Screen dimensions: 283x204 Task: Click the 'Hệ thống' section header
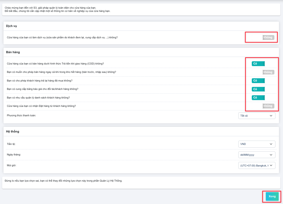pyautogui.click(x=13, y=131)
